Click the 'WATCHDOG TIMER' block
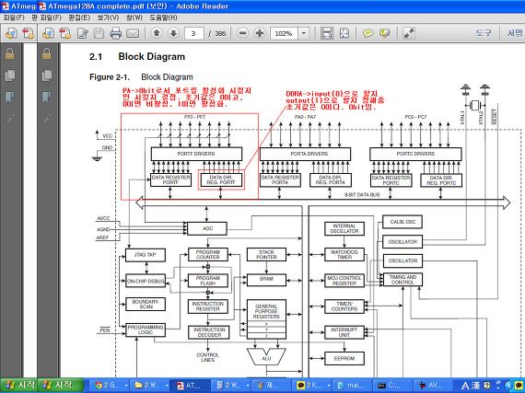This screenshot has height=393, width=525. tap(344, 255)
